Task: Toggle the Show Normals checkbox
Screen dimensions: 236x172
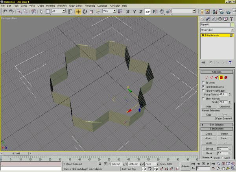Action: pos(203,98)
